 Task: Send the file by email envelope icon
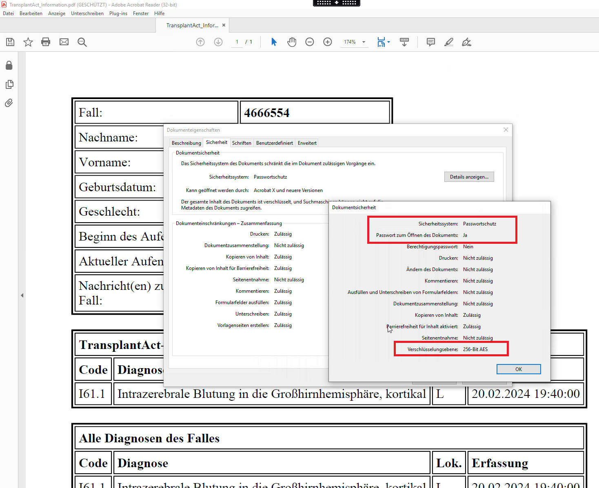coord(64,42)
